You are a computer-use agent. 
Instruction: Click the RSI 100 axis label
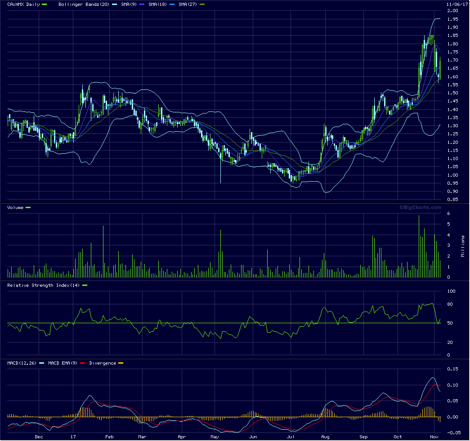451,291
